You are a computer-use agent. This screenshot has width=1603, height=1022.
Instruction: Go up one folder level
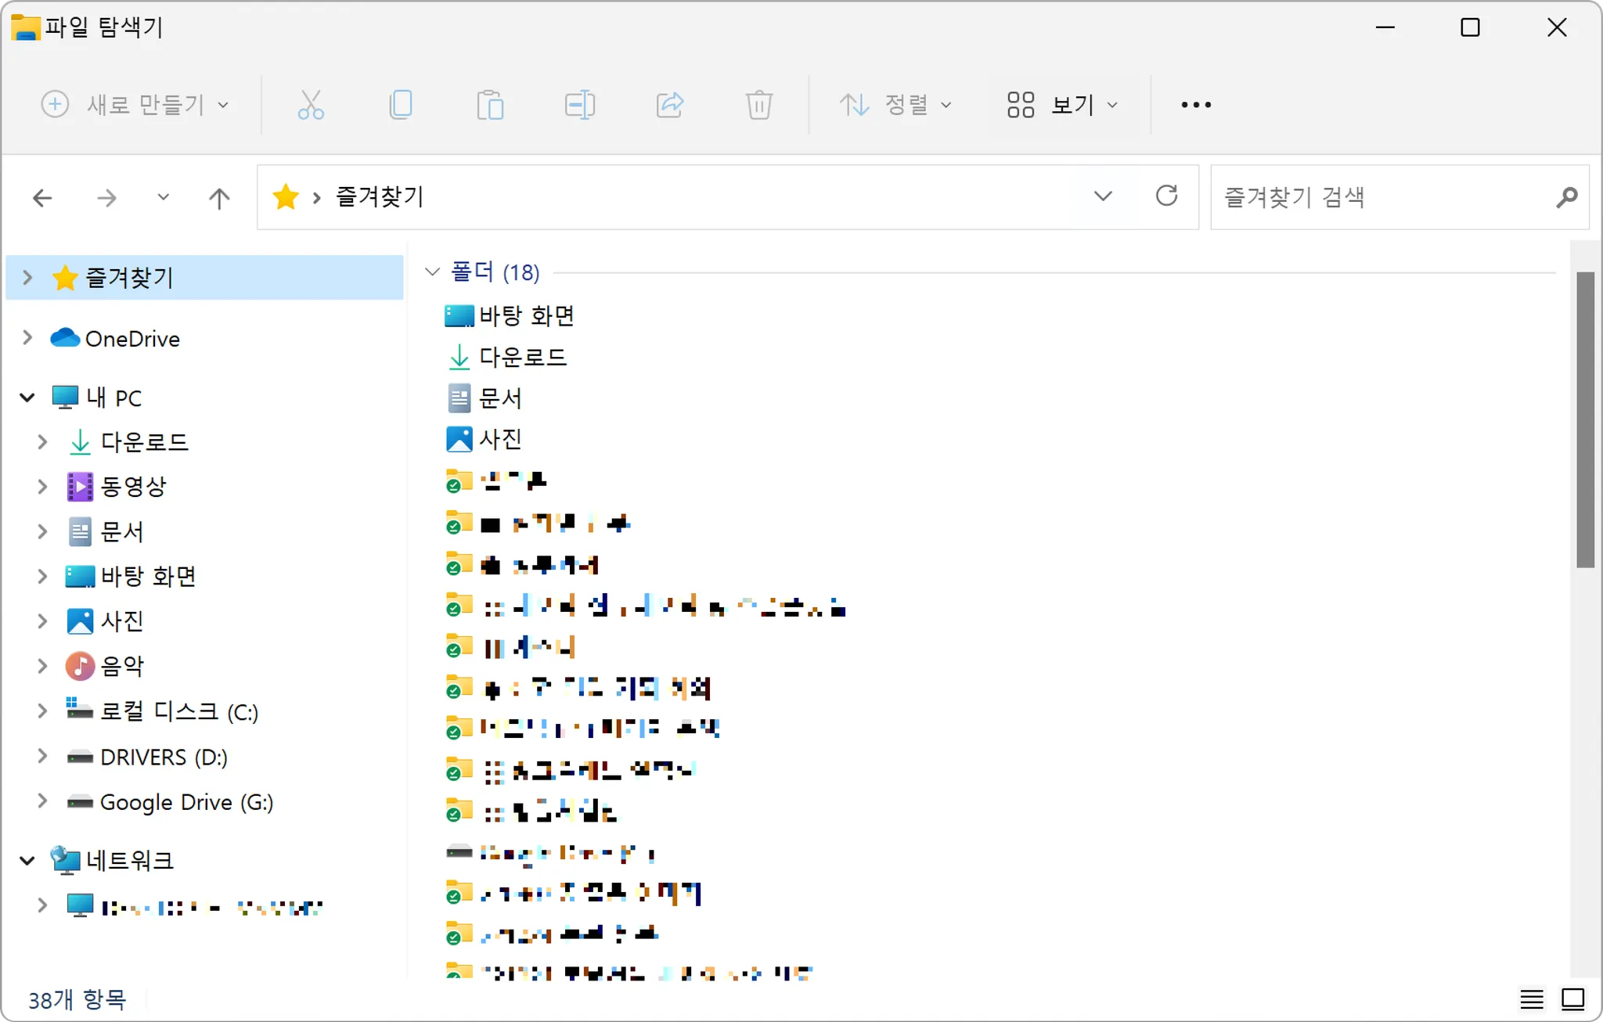point(219,198)
